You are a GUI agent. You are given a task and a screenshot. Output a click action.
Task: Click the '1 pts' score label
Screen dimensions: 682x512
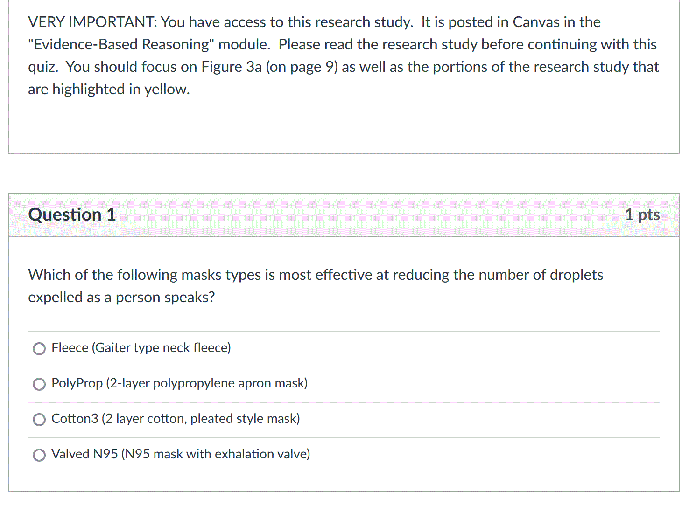(x=642, y=214)
